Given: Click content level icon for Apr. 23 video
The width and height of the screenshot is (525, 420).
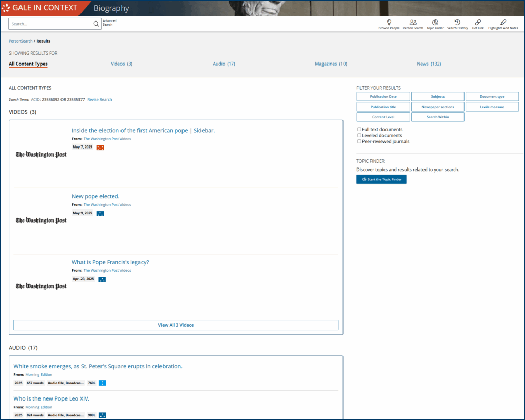Looking at the screenshot, I should [102, 279].
